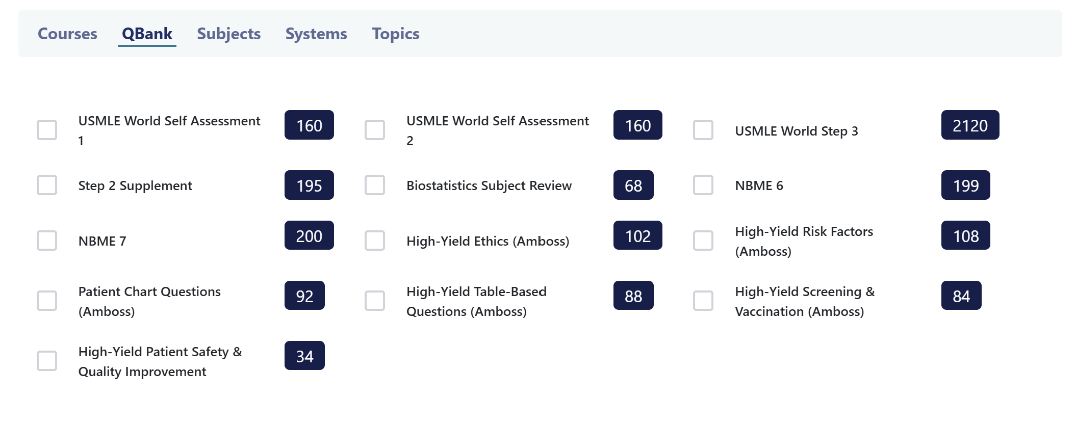Click the QBank tab
The width and height of the screenshot is (1076, 425).
pyautogui.click(x=147, y=34)
